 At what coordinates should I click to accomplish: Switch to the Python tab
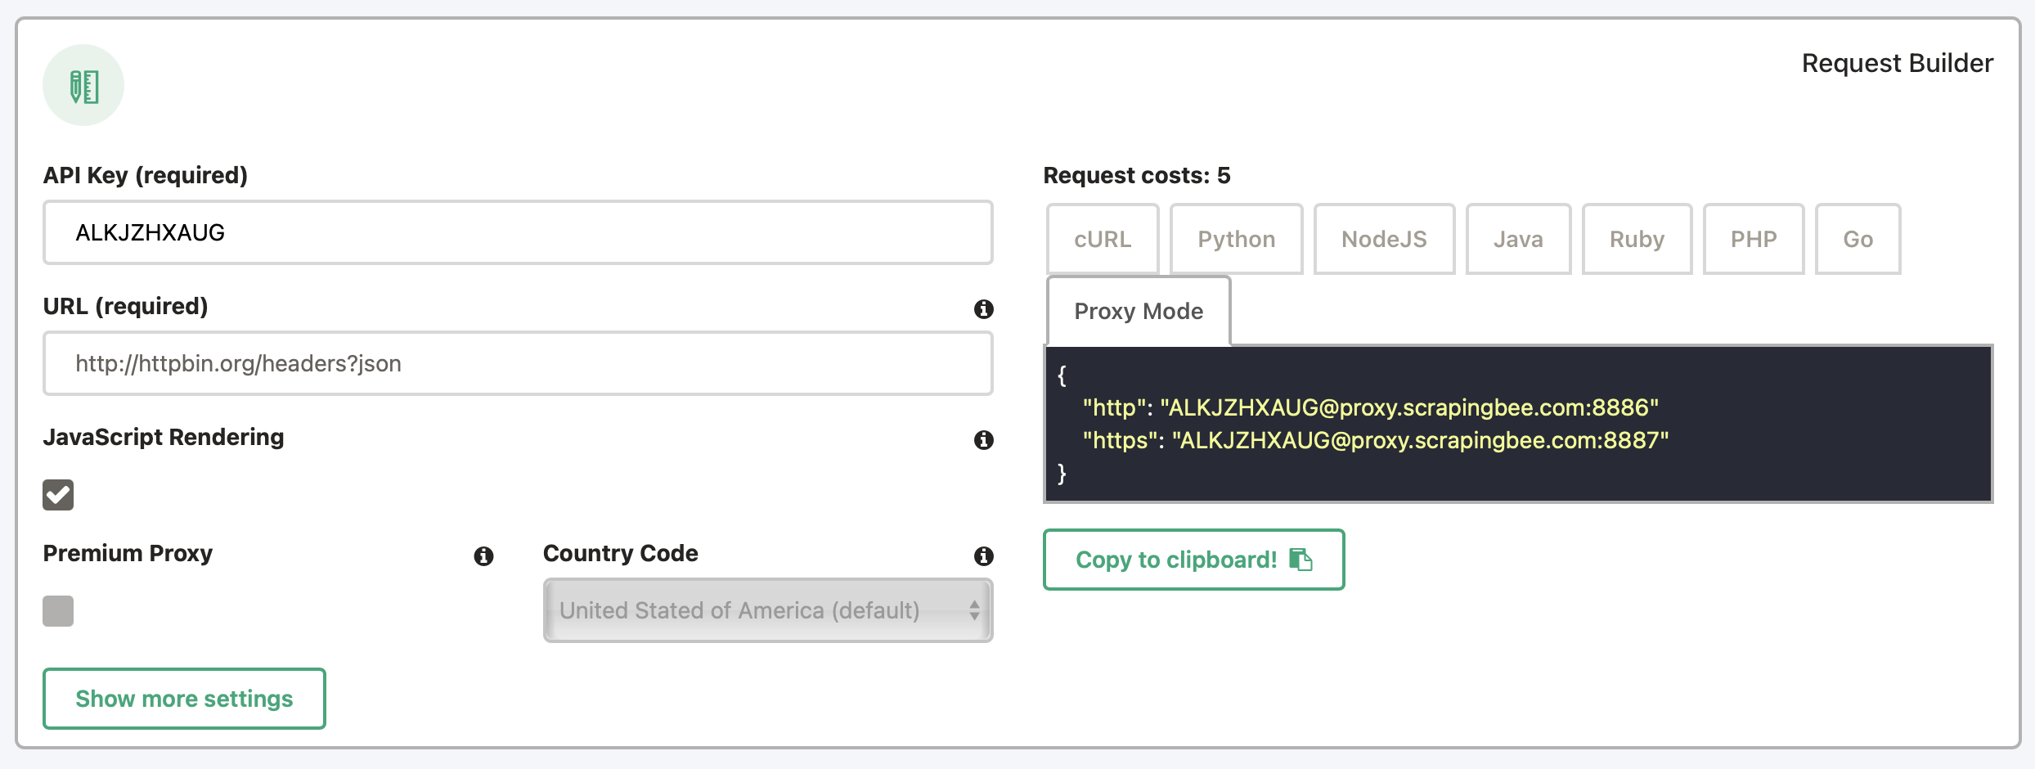[1236, 239]
